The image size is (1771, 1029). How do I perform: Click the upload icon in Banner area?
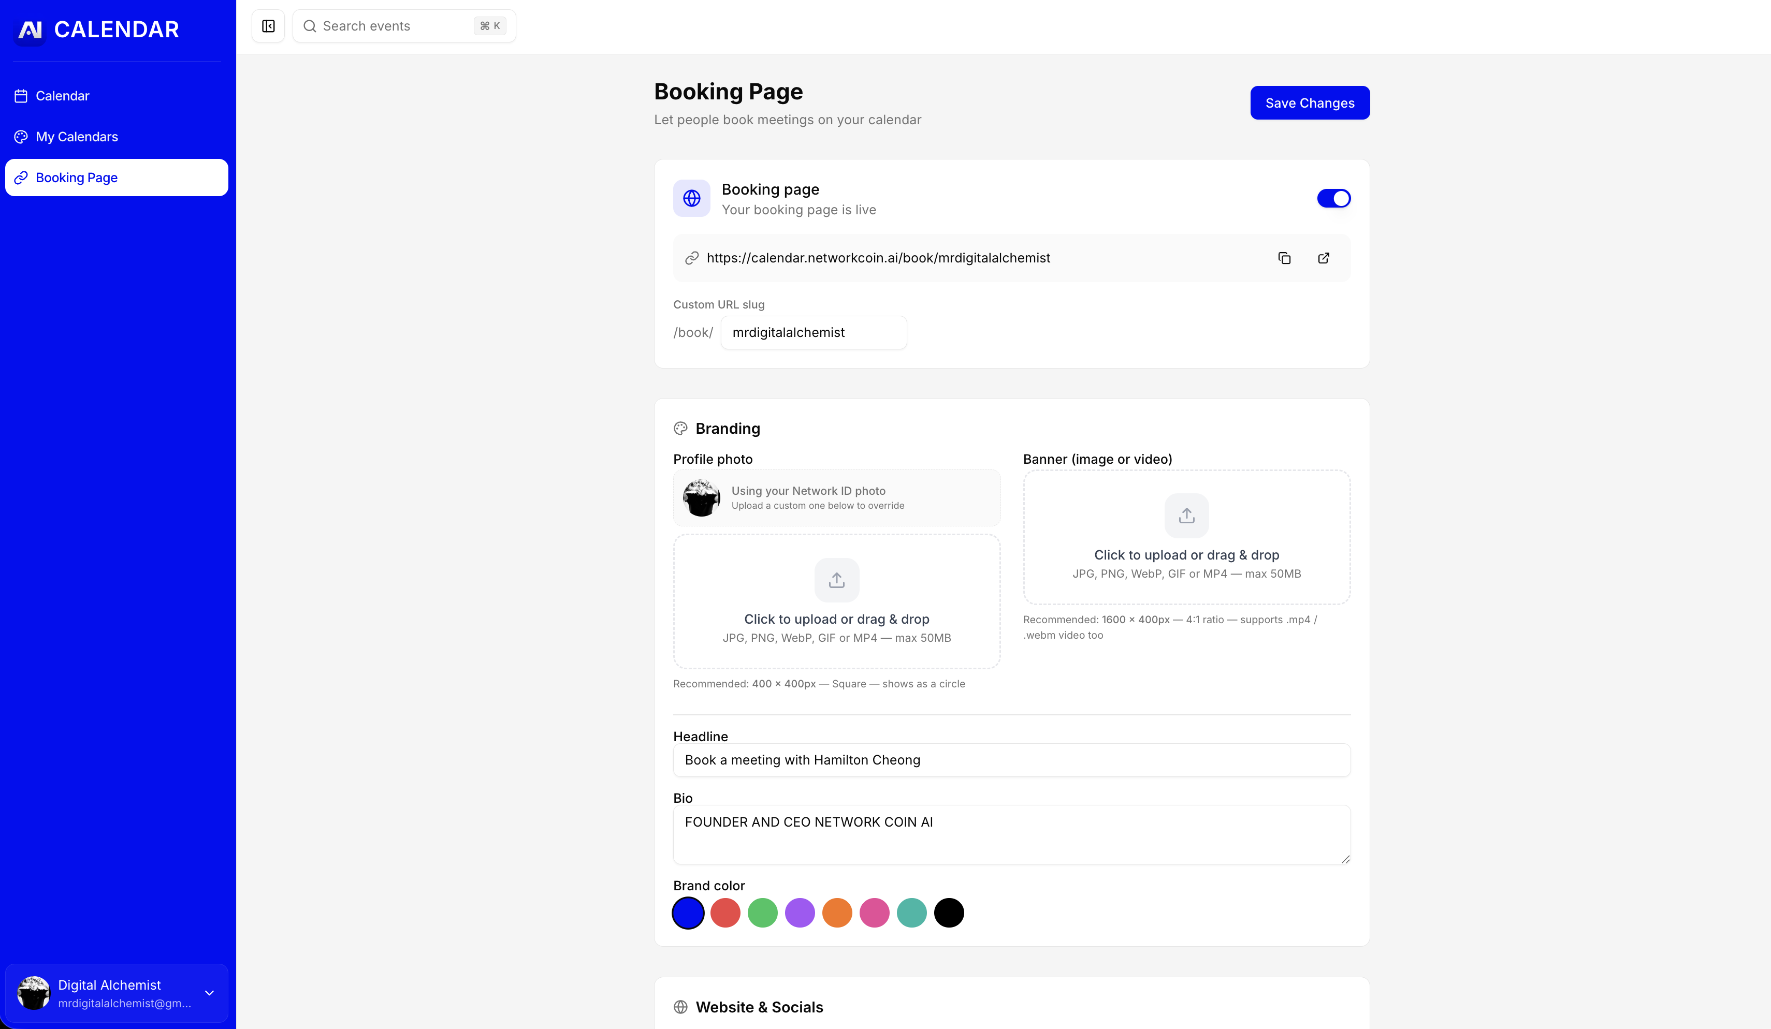point(1186,515)
